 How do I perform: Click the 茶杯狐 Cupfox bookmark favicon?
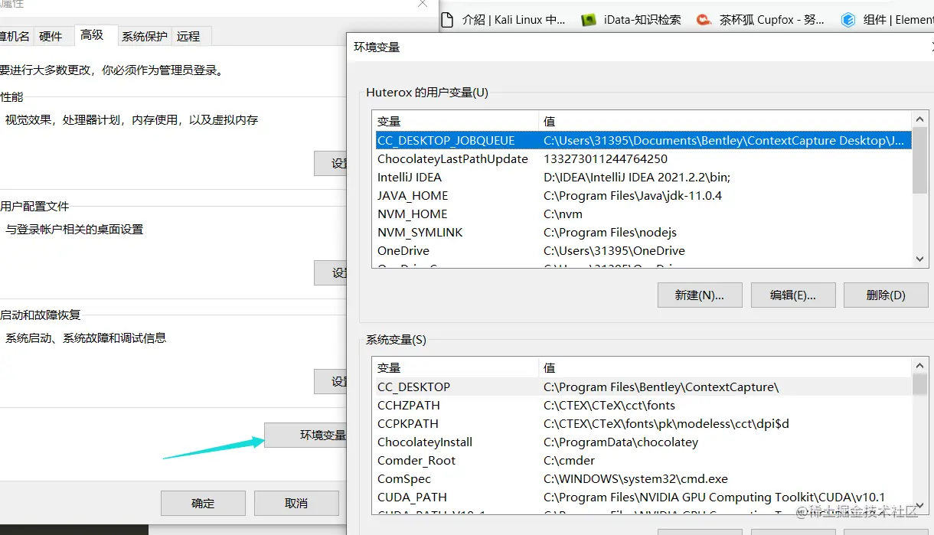tap(704, 20)
